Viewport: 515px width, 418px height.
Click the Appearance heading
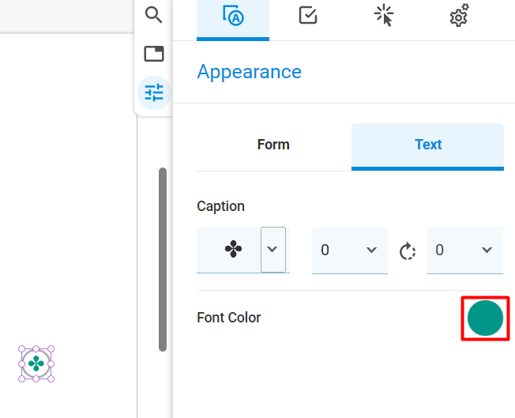(x=250, y=72)
